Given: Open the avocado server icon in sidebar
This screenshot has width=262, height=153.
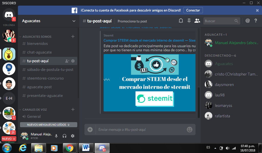Looking at the screenshot, I should (x=9, y=54).
